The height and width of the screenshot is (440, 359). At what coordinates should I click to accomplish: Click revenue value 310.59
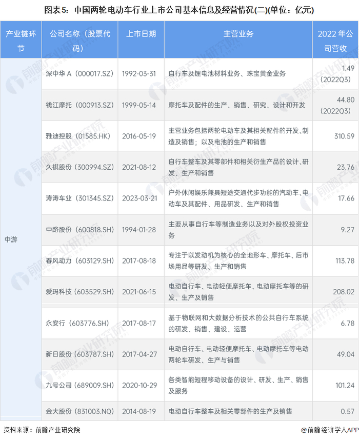[345, 136]
